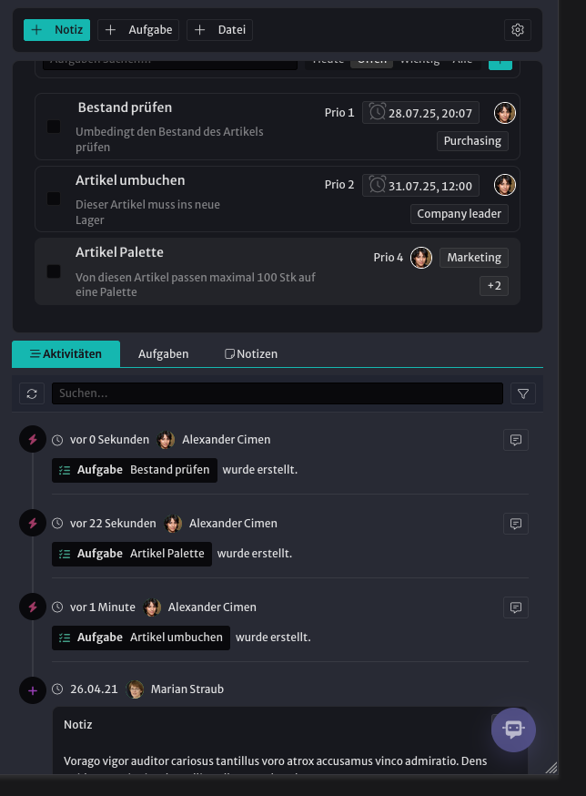Refresh the activities list
This screenshot has height=796, width=586.
pos(32,393)
